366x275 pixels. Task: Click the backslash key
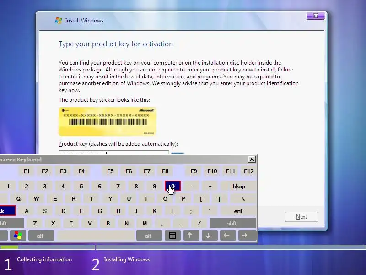[x=243, y=199]
